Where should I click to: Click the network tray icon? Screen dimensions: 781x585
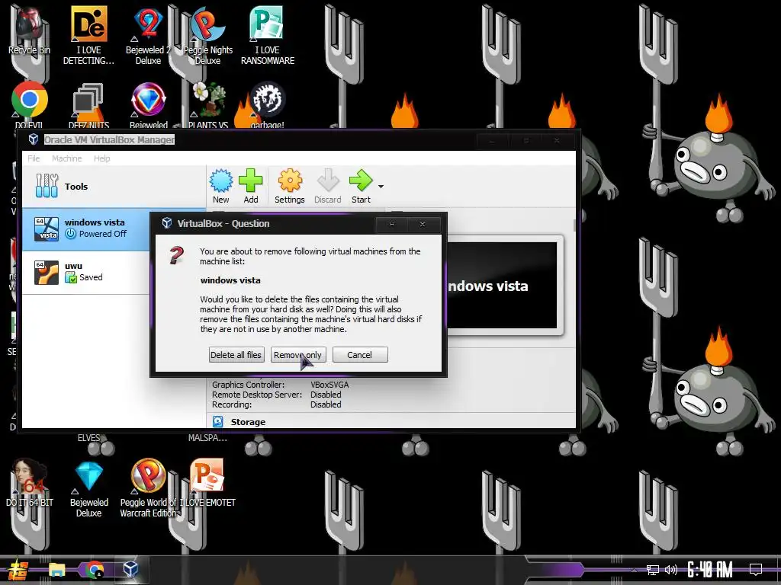coord(653,570)
